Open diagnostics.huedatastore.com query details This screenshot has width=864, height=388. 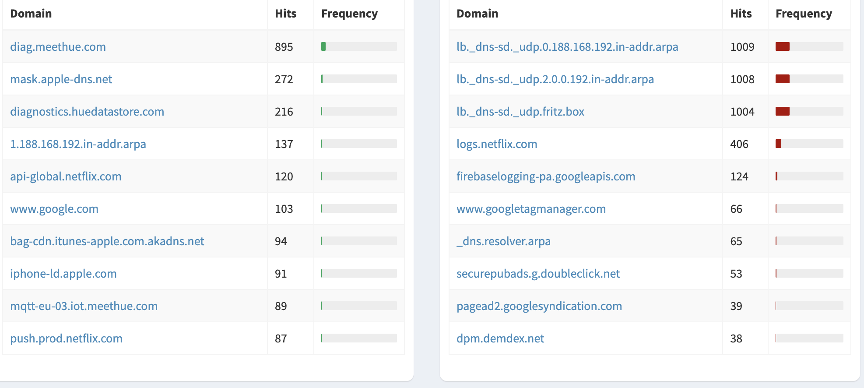[87, 112]
